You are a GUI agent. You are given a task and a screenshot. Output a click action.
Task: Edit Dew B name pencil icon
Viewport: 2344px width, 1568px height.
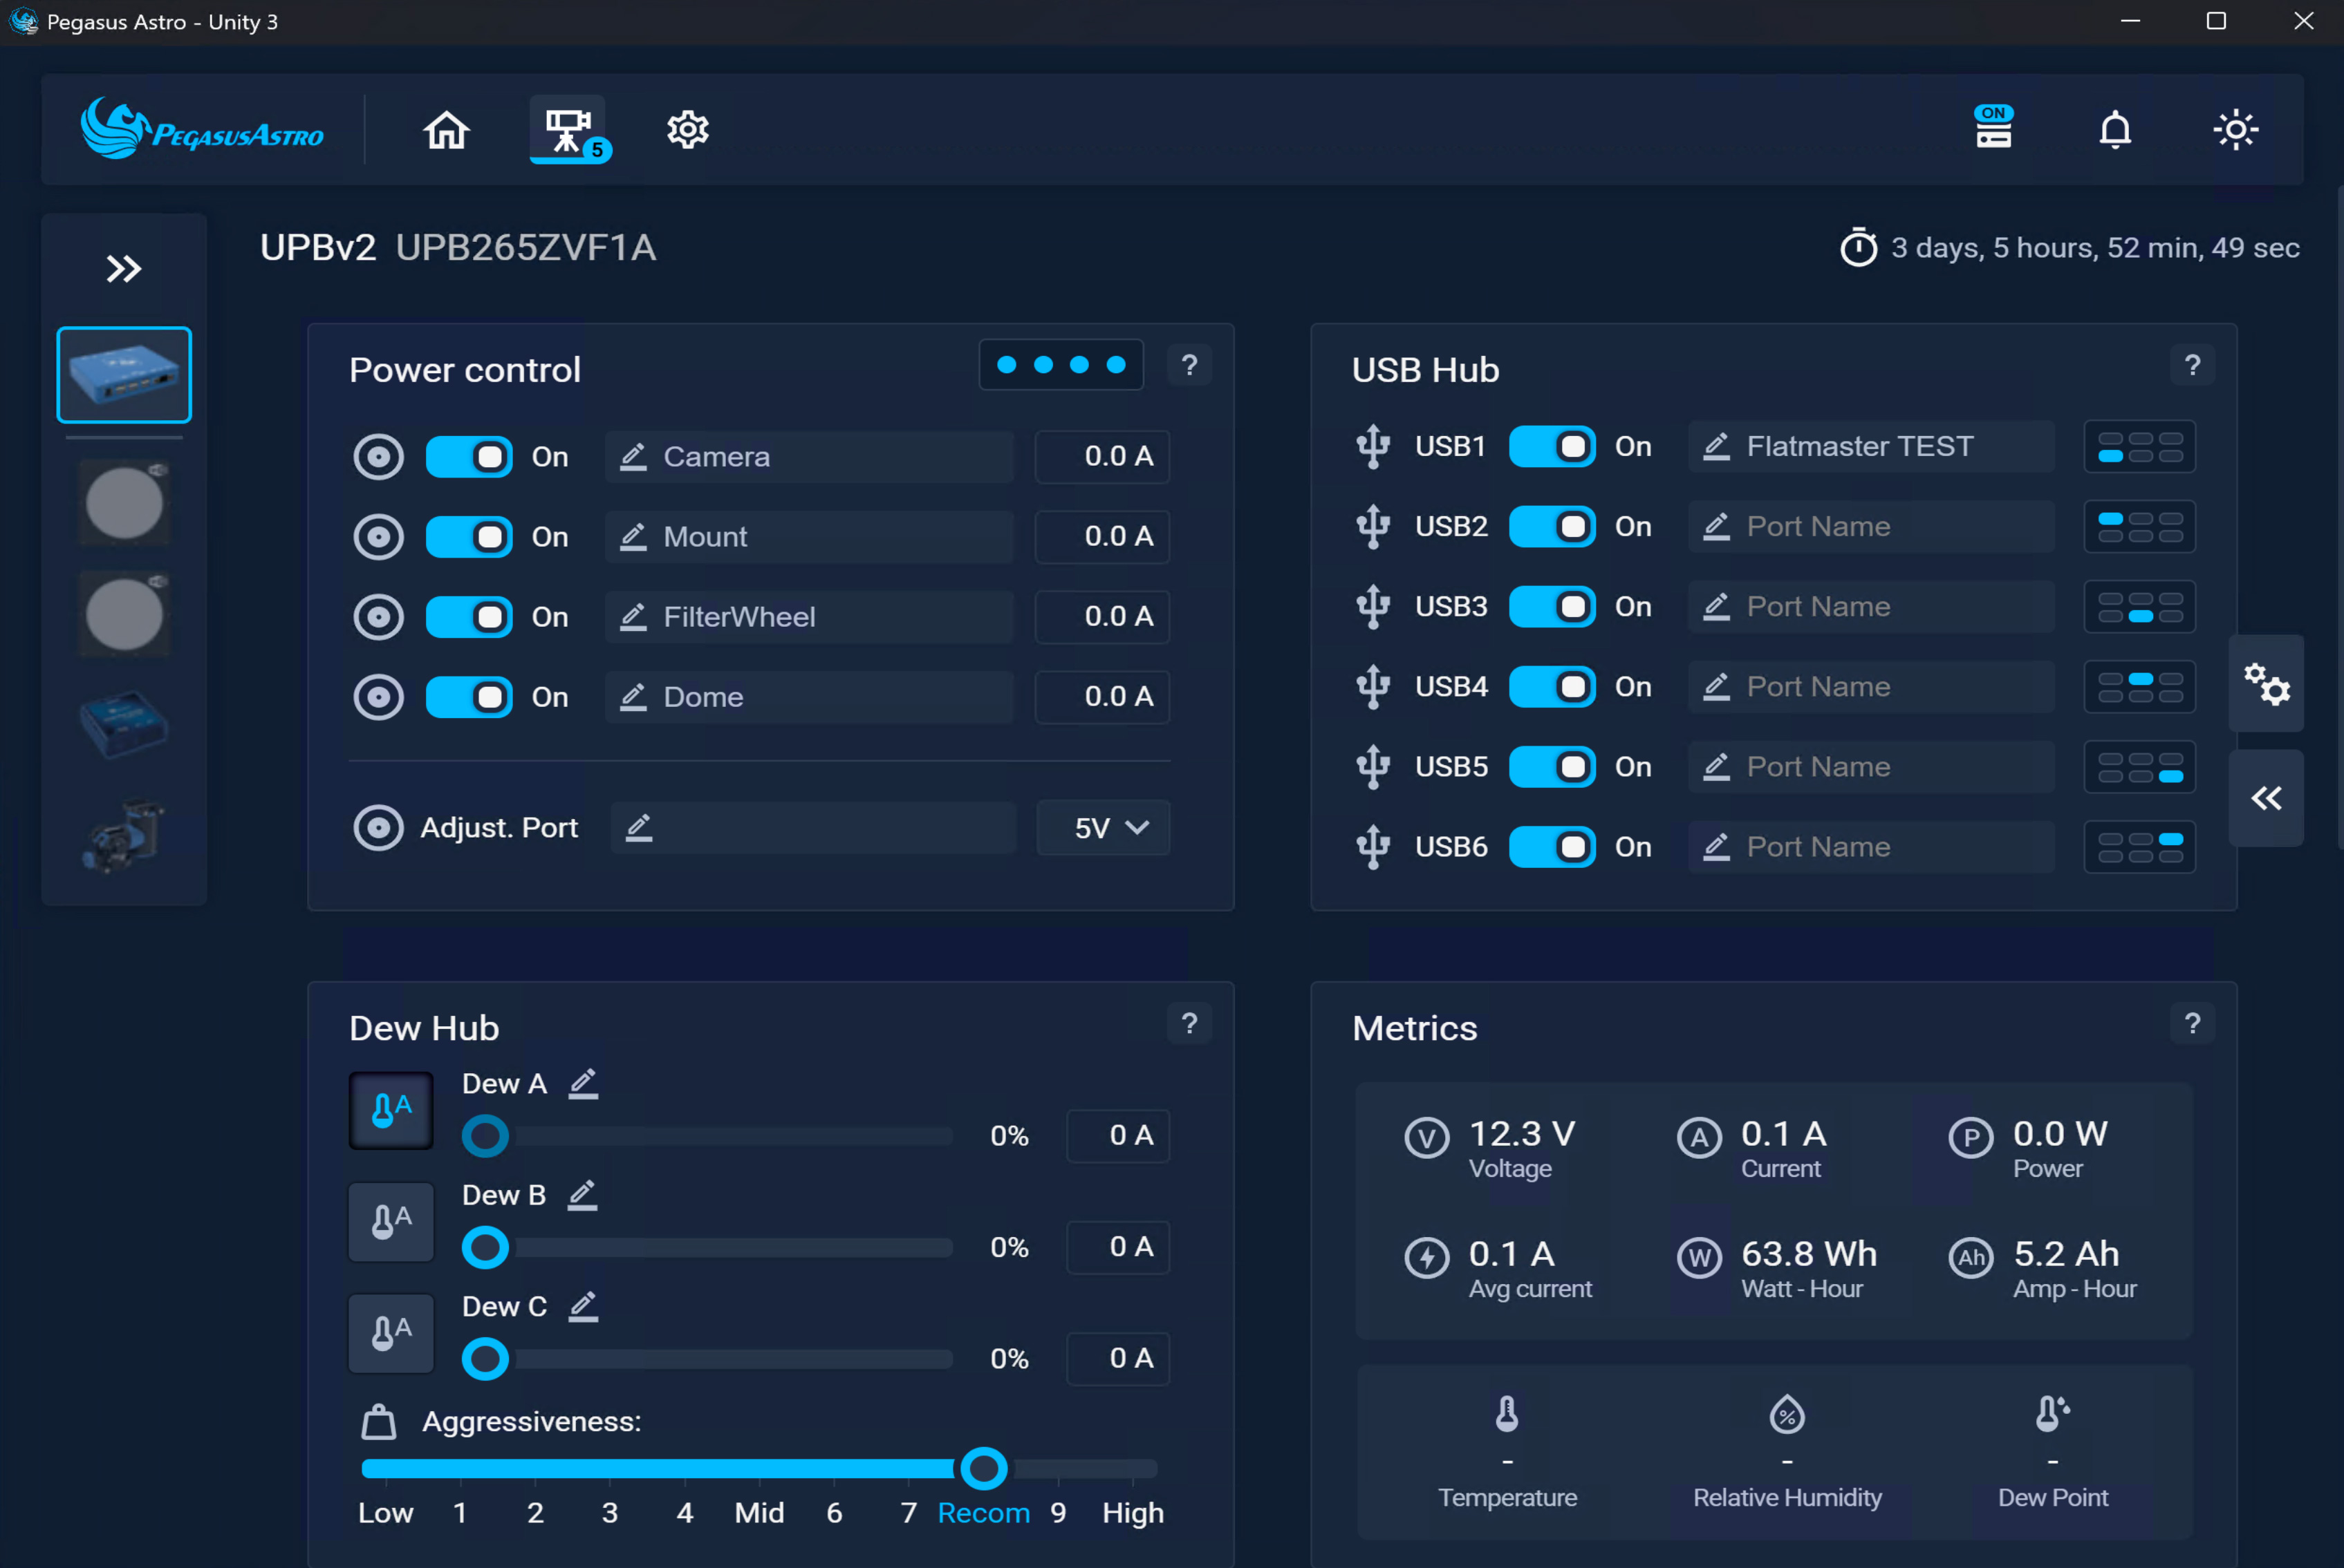(582, 1194)
